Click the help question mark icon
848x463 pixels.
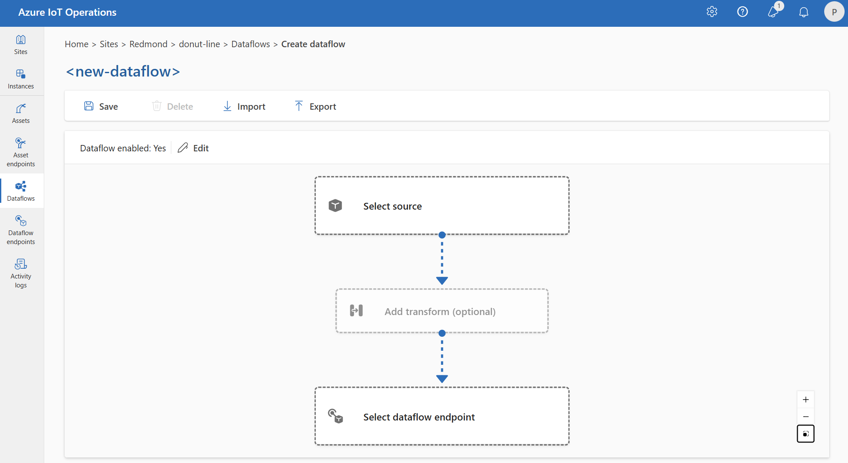pos(743,11)
